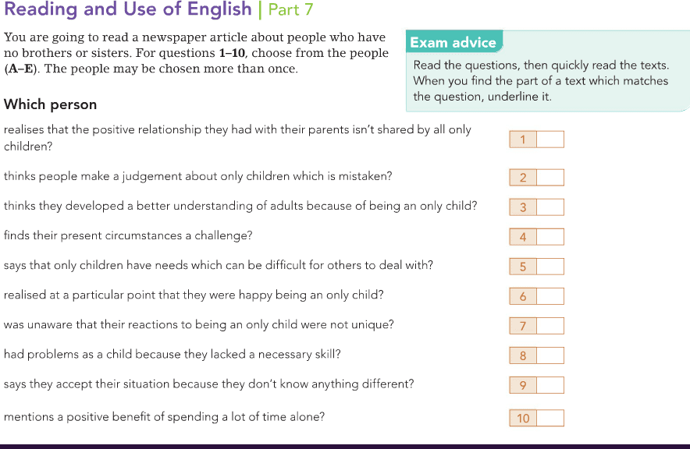Click the 'Reading and Use of English' title

[x=127, y=11]
